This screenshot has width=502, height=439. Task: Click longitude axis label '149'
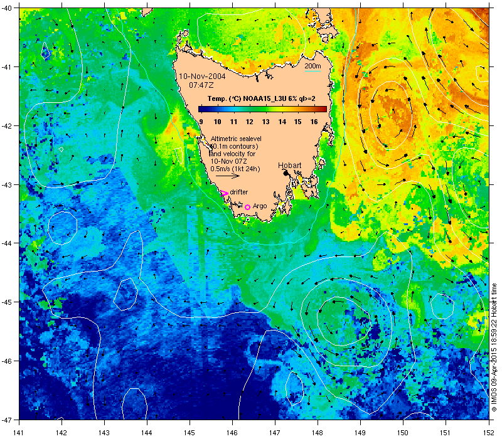point(360,433)
